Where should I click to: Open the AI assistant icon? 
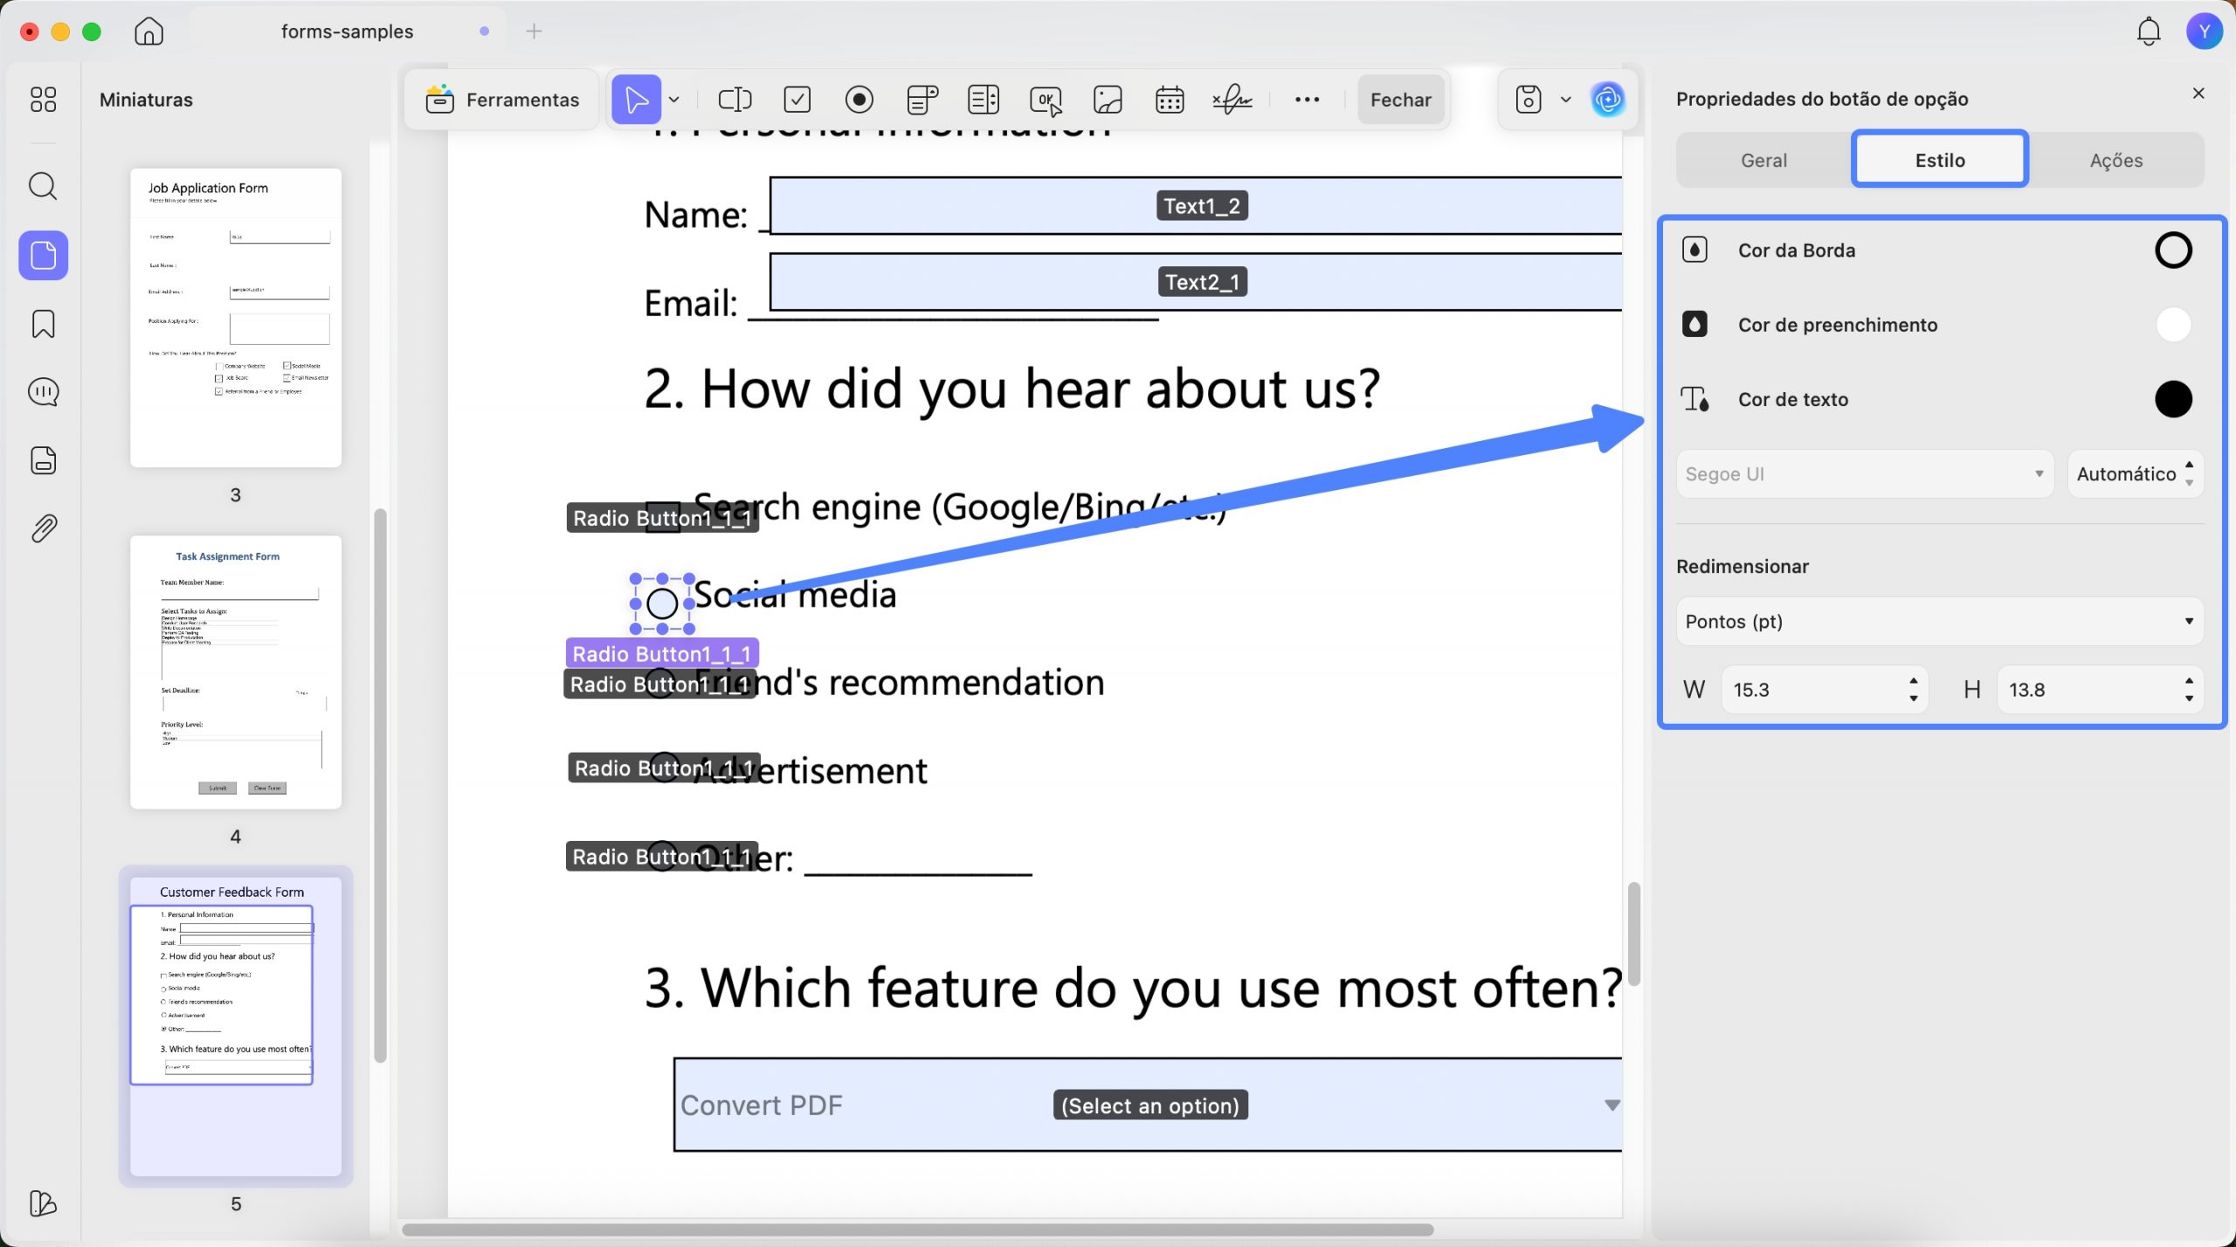click(x=1608, y=100)
